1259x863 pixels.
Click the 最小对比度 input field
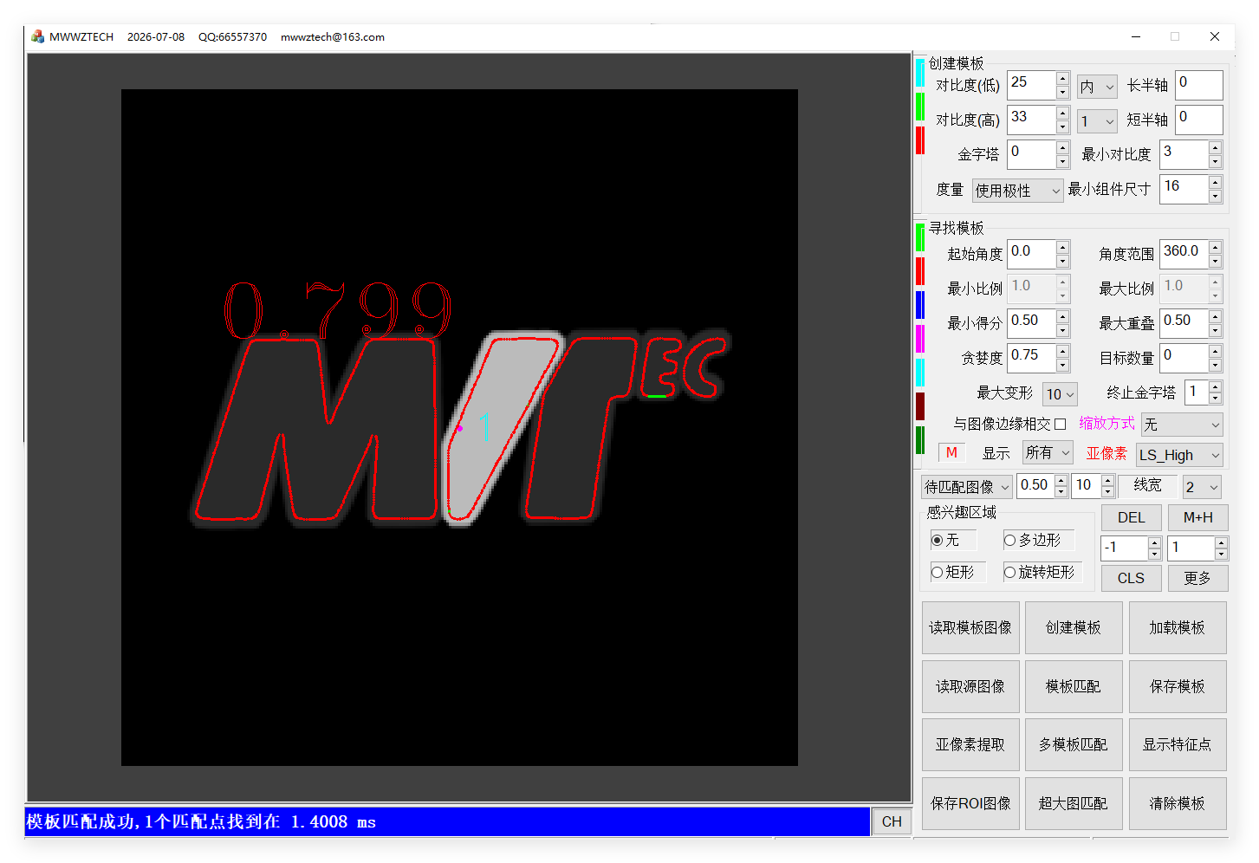tap(1184, 154)
